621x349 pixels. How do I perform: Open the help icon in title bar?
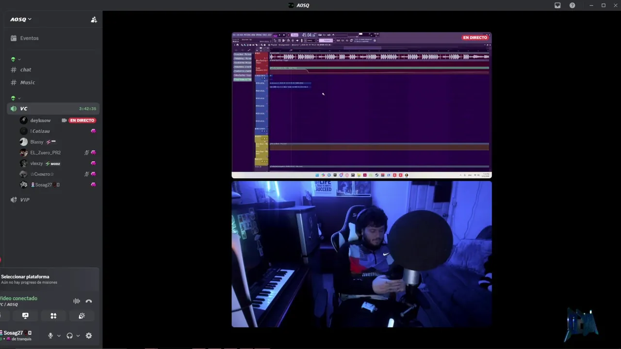tap(572, 5)
